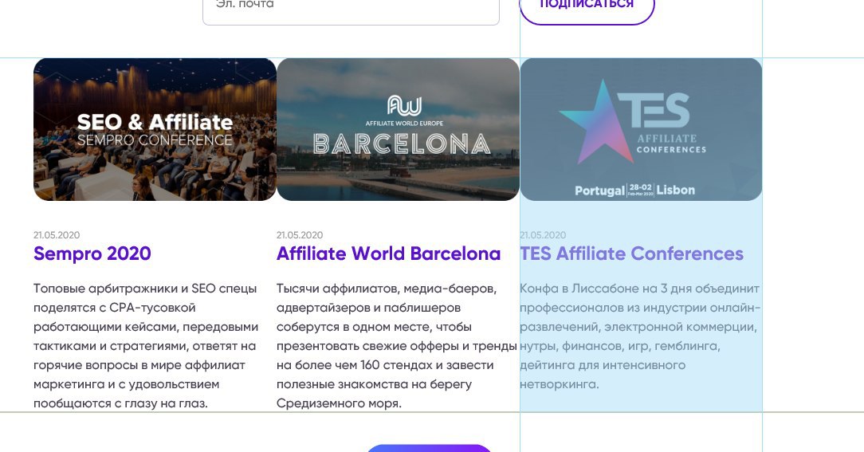
Task: Open the SEO & Affiliate Sempro Conference image
Action: point(155,129)
